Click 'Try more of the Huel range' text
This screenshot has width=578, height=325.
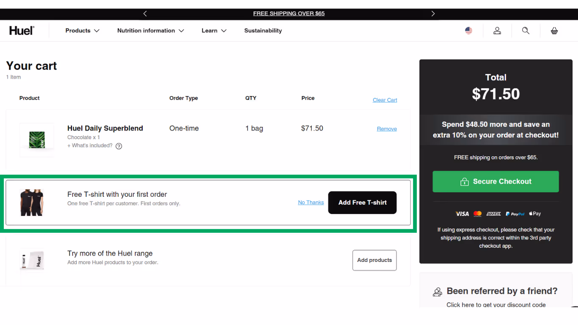[110, 253]
